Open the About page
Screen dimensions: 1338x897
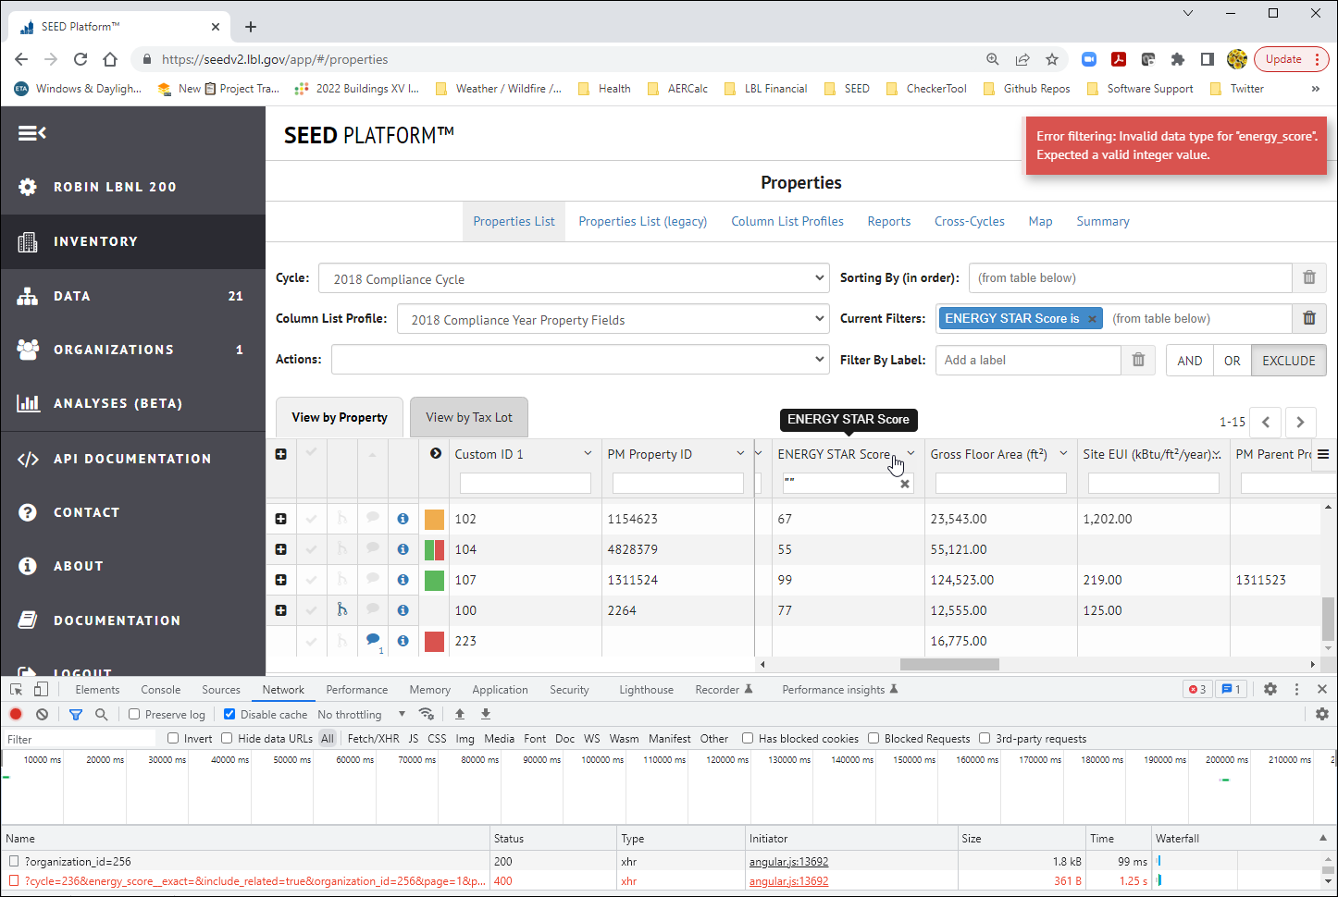133,566
